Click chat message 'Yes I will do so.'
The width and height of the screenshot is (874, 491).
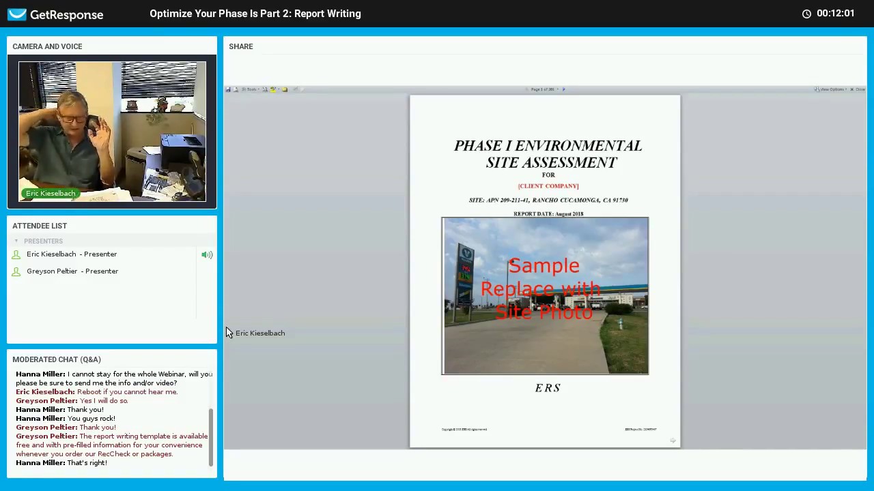(104, 401)
